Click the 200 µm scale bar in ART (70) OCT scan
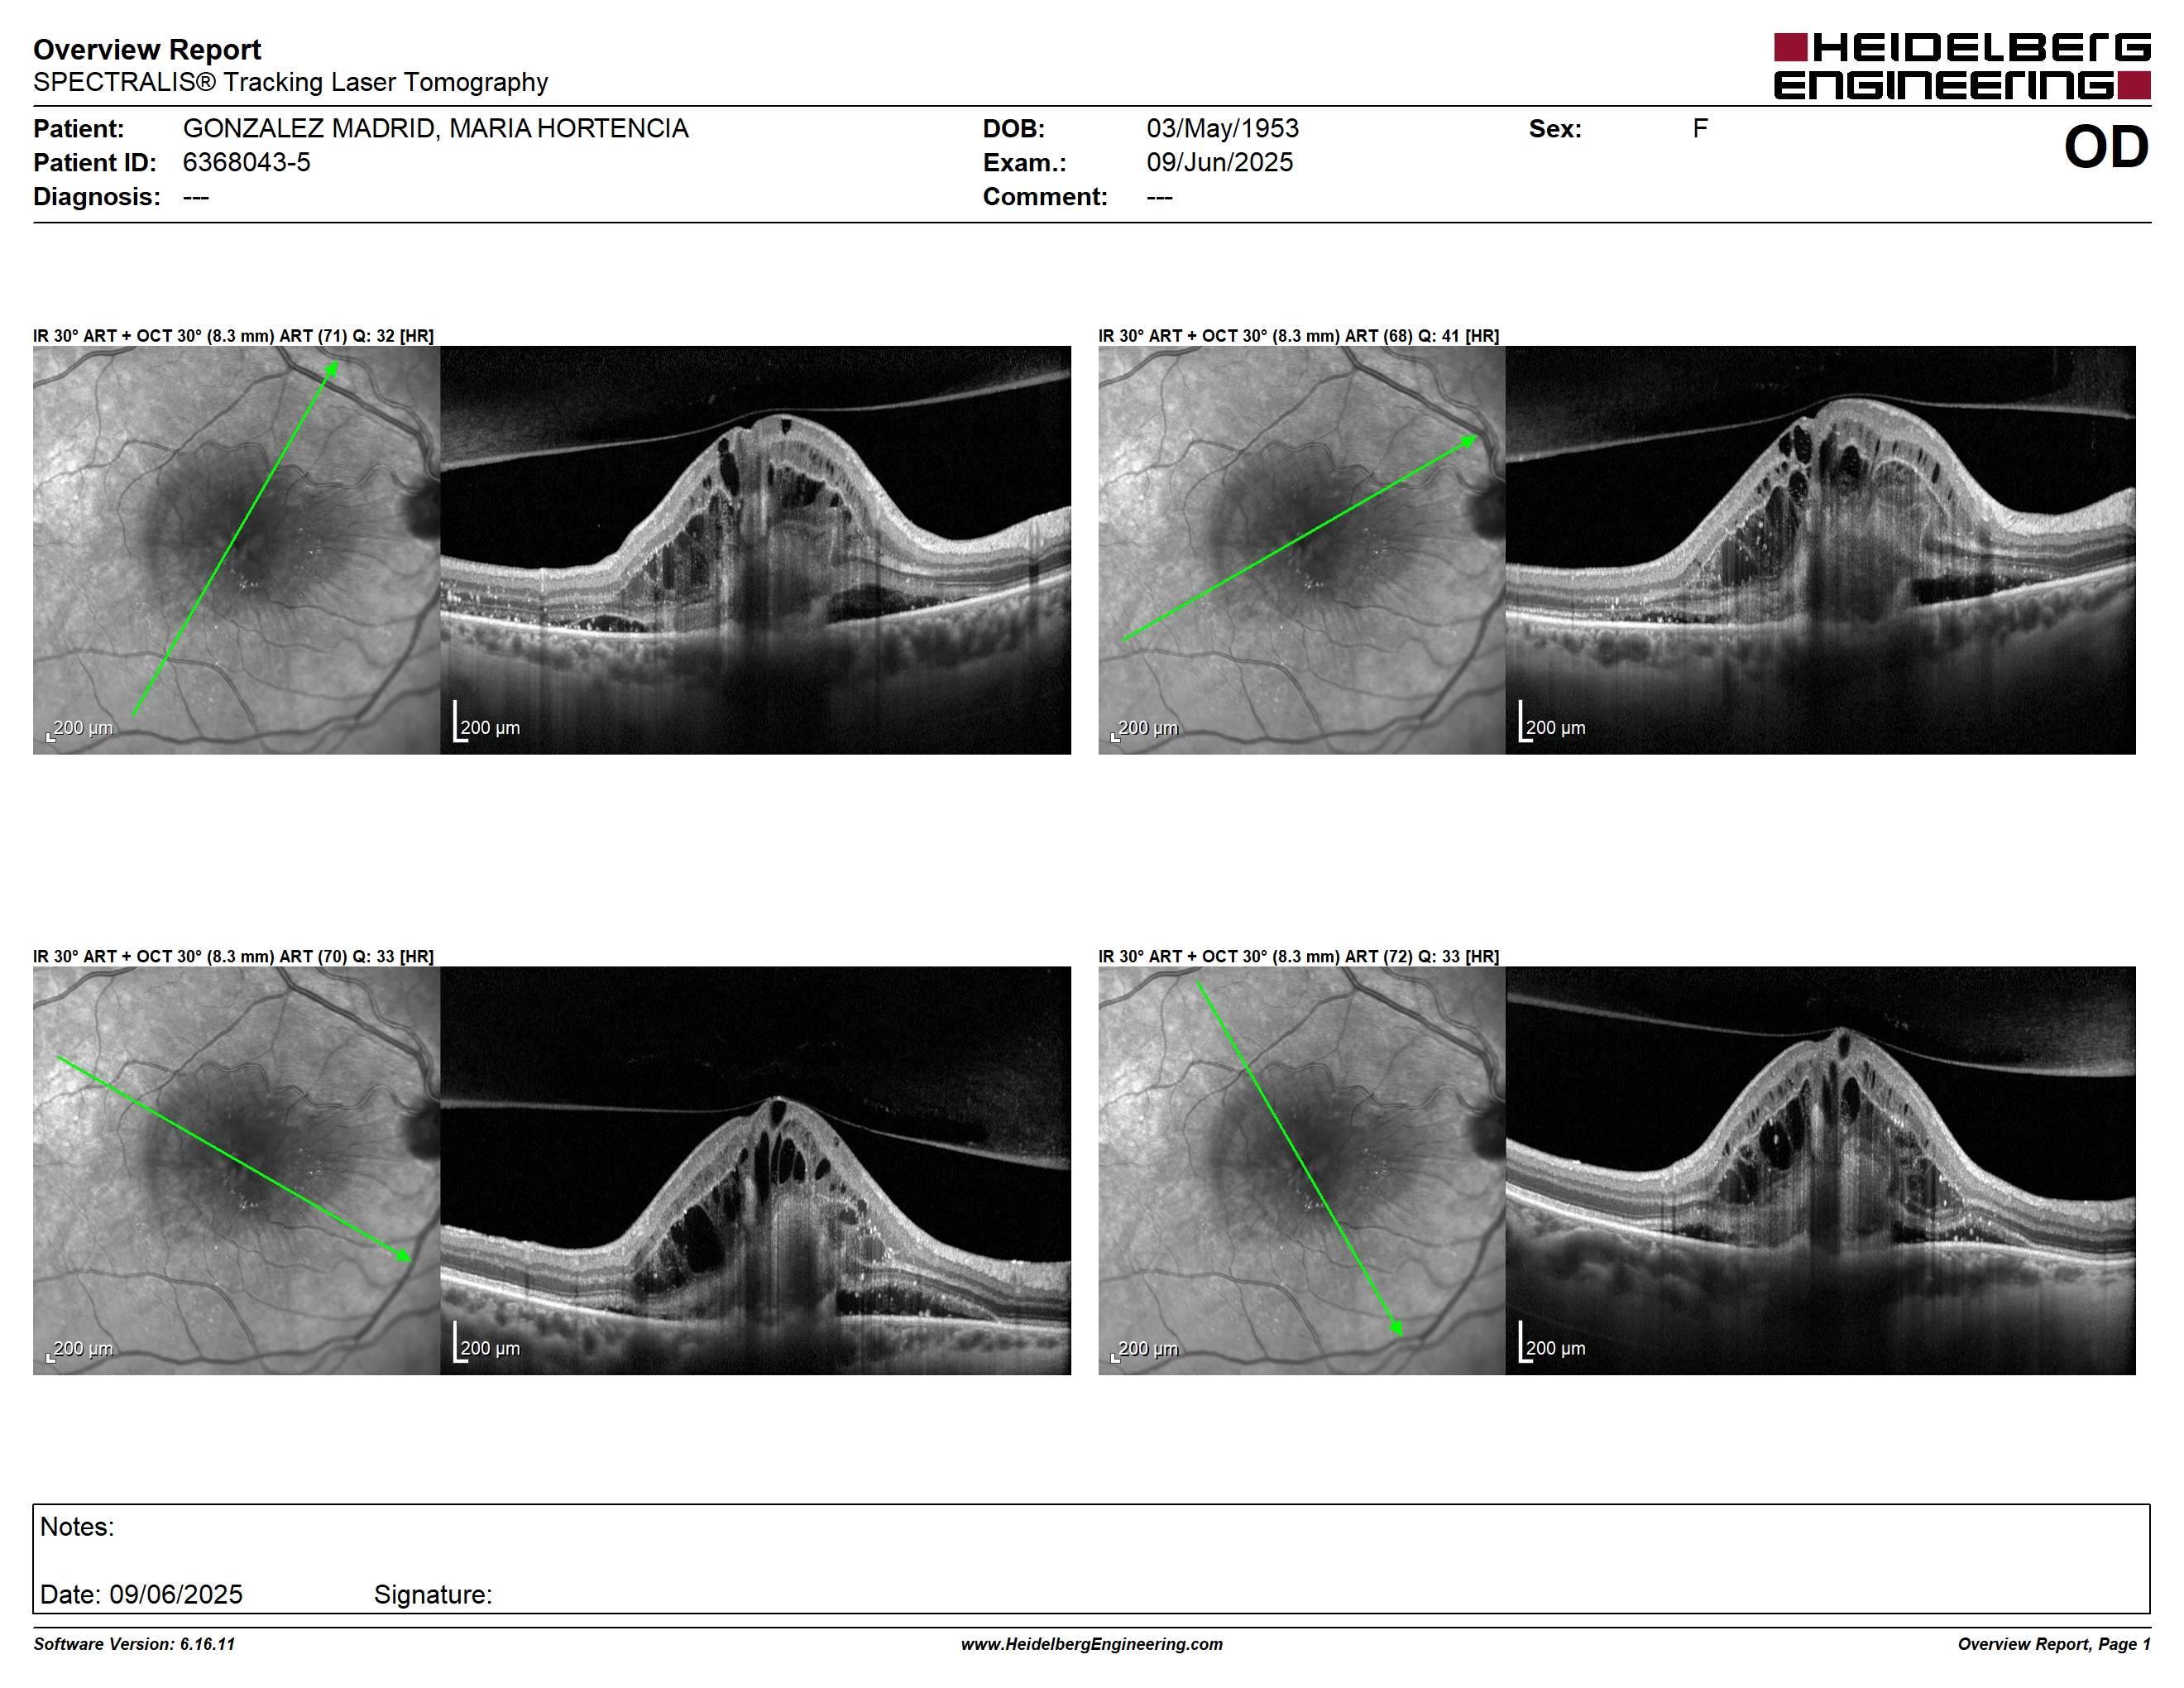The width and height of the screenshot is (2184, 1688). click(x=487, y=1342)
